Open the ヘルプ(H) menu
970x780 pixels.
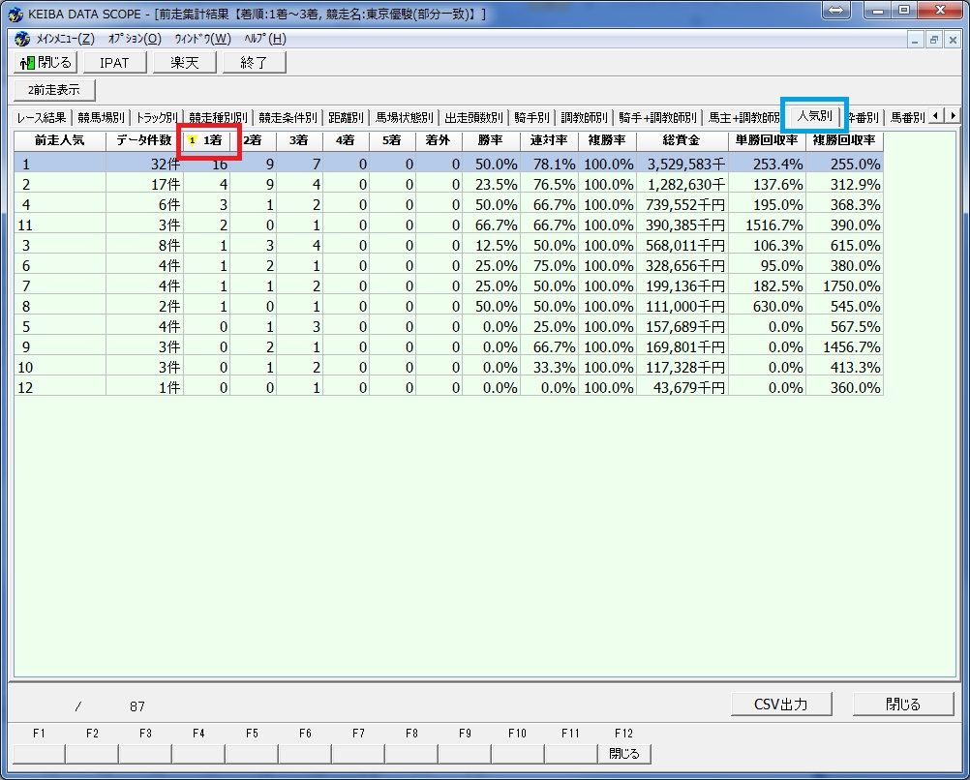coord(265,39)
